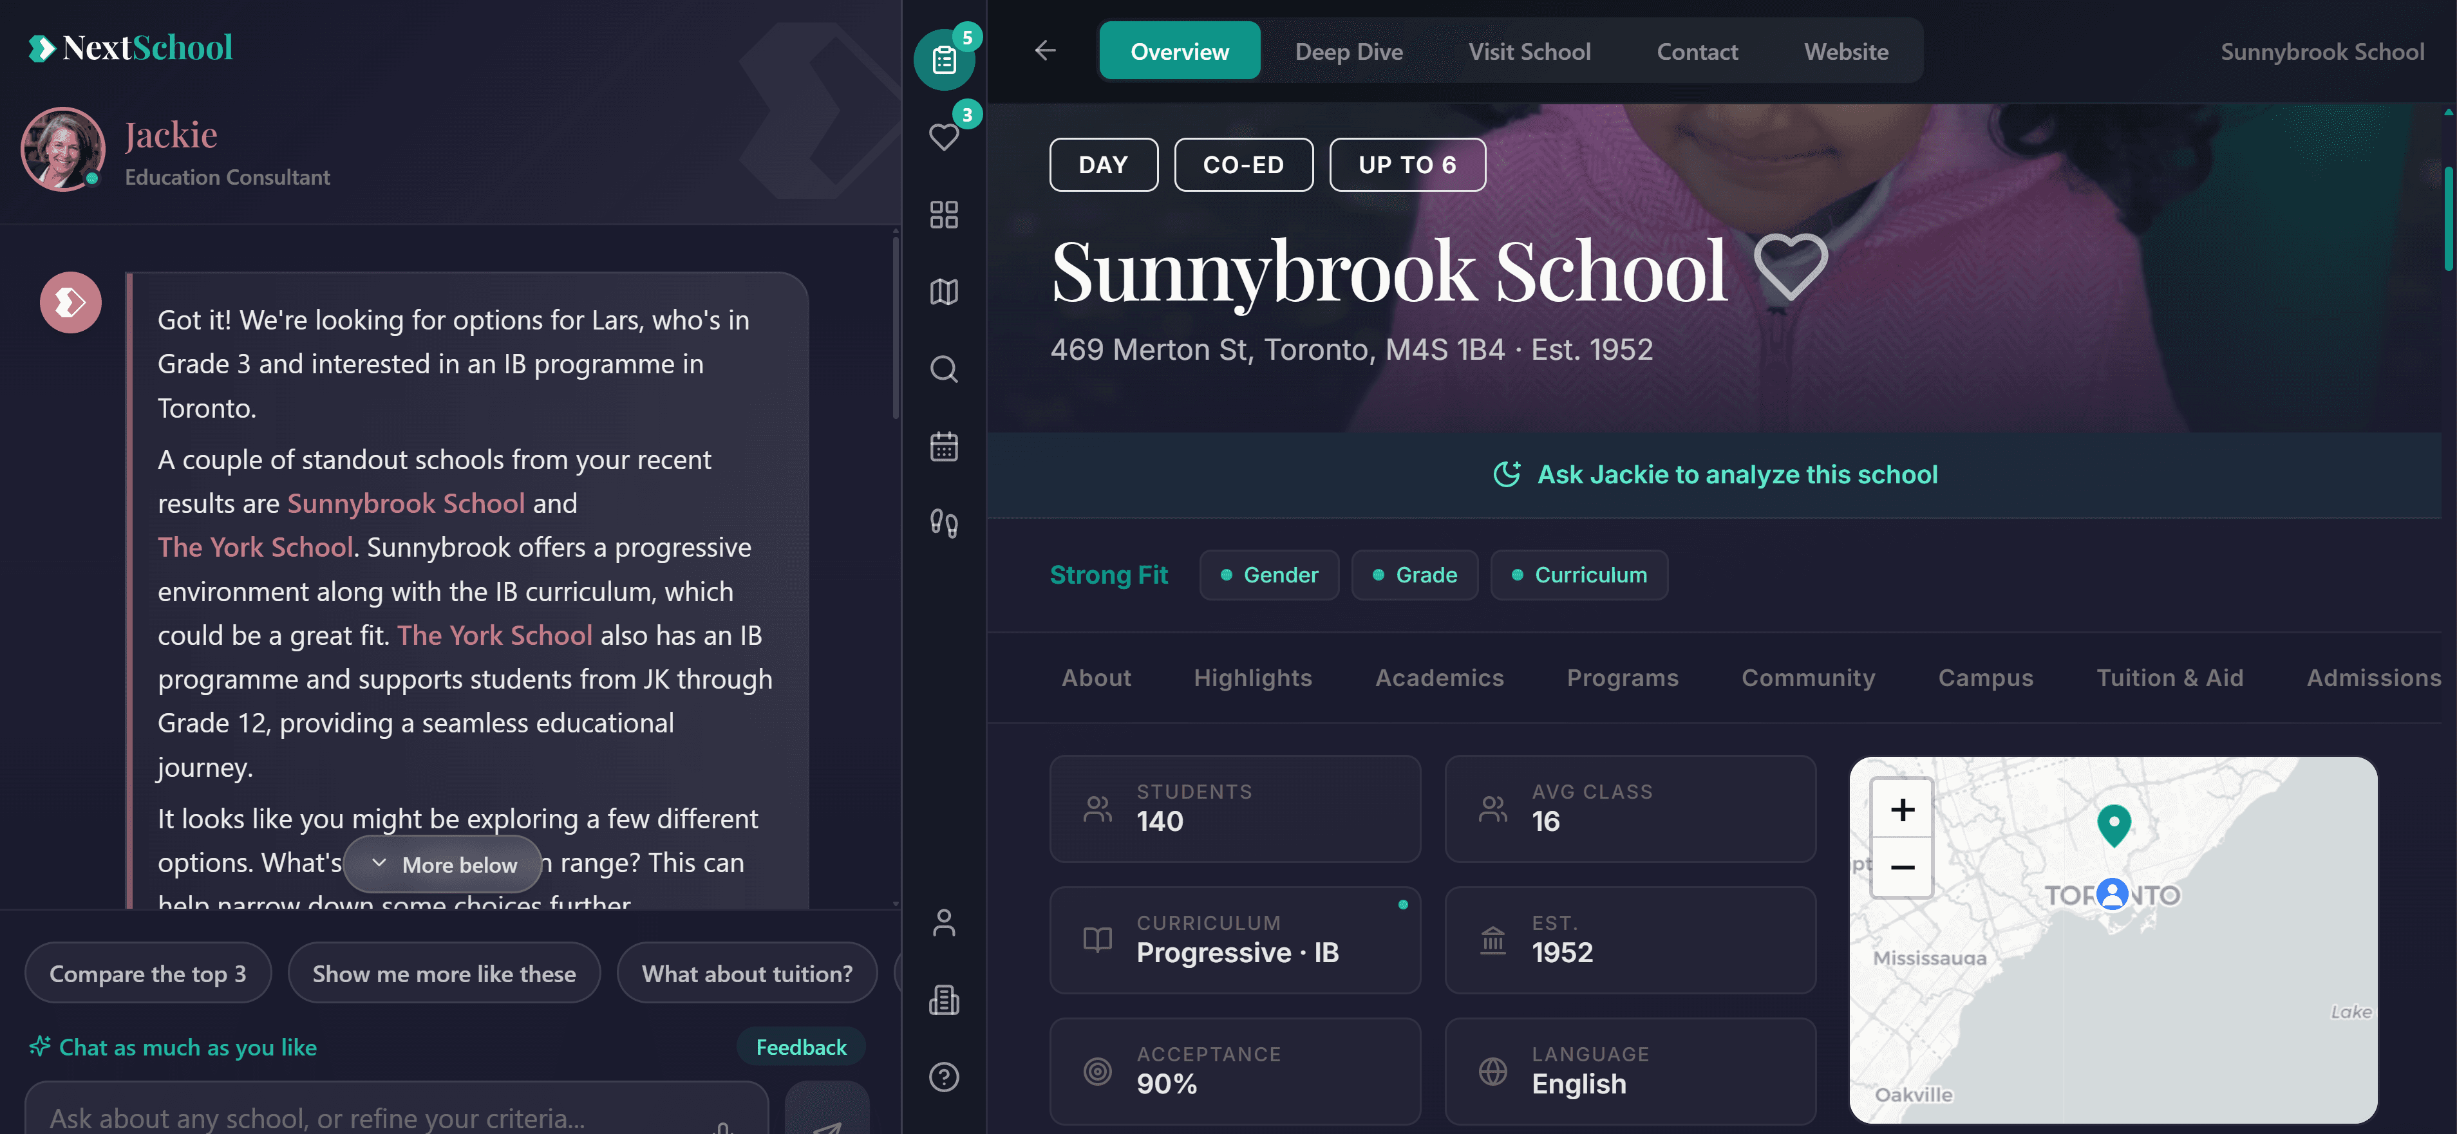Click Show me more like these suggestion
This screenshot has width=2457, height=1134.
tap(444, 973)
